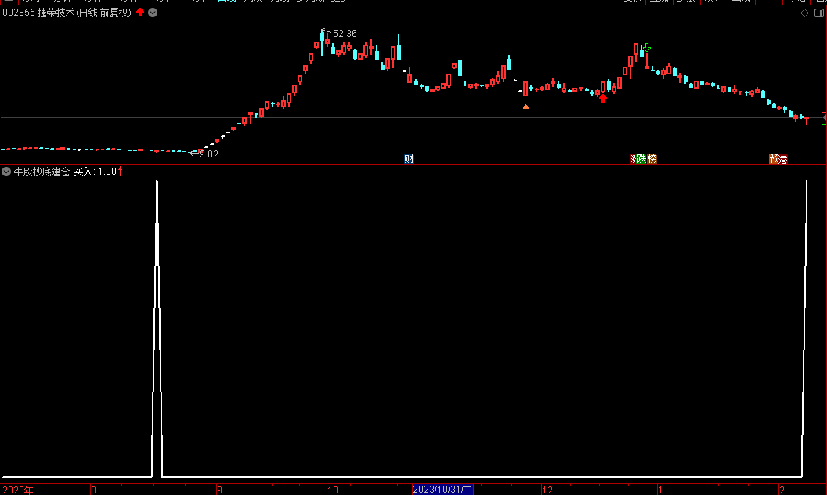
Task: Click the red up-arrow buy signal on chart
Action: (x=603, y=98)
